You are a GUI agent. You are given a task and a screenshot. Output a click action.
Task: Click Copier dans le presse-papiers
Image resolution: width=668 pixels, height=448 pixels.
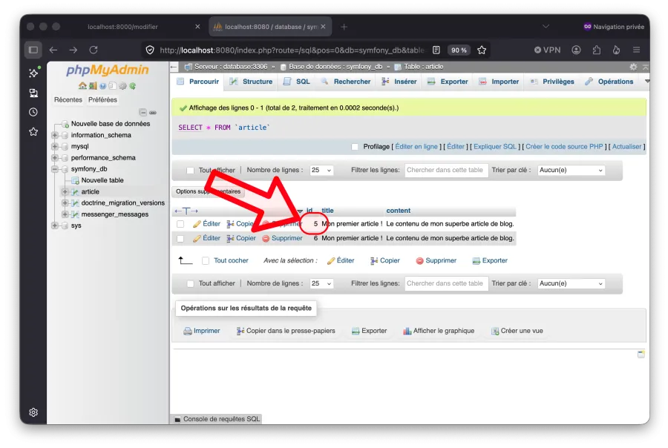click(x=286, y=332)
